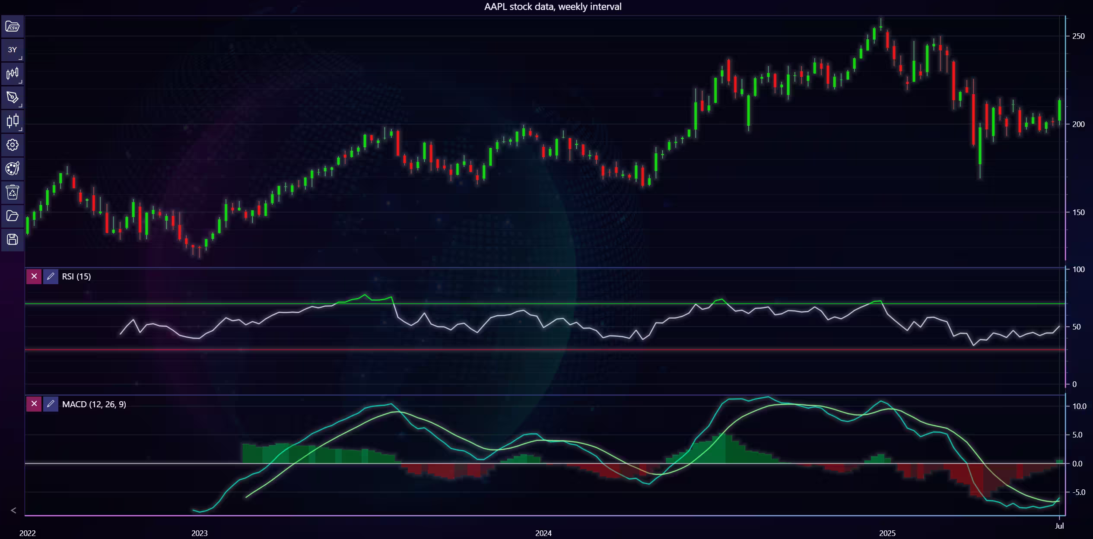Click the RSI (15) label
This screenshot has height=539, width=1093.
(76, 276)
